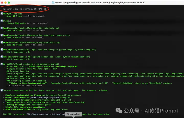
Task: Click 'Industry-specific risk categories' bullet line
Action: coord(44,102)
